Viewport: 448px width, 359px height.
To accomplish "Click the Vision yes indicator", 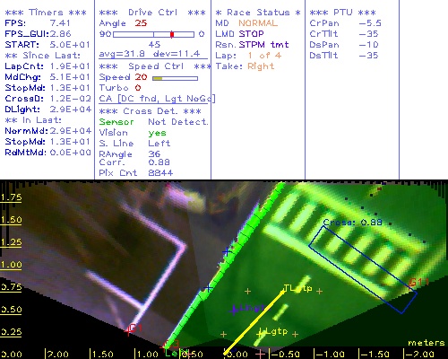I will click(x=157, y=133).
